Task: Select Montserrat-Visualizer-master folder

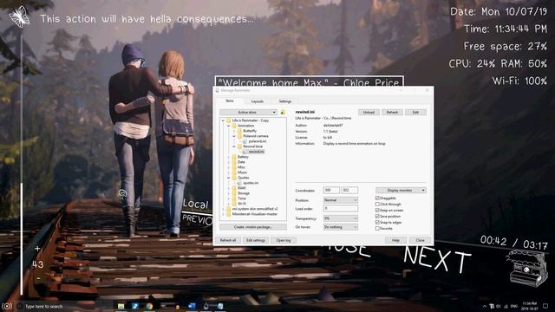Action: (254, 214)
